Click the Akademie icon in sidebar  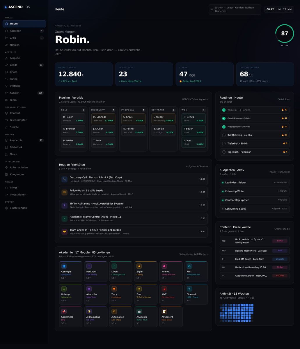(6, 140)
